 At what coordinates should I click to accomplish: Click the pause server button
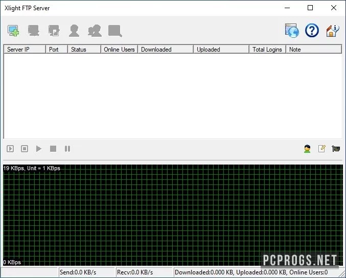(67, 149)
